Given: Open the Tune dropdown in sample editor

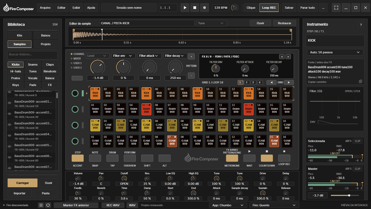Looking at the screenshot, I should click(x=212, y=23).
